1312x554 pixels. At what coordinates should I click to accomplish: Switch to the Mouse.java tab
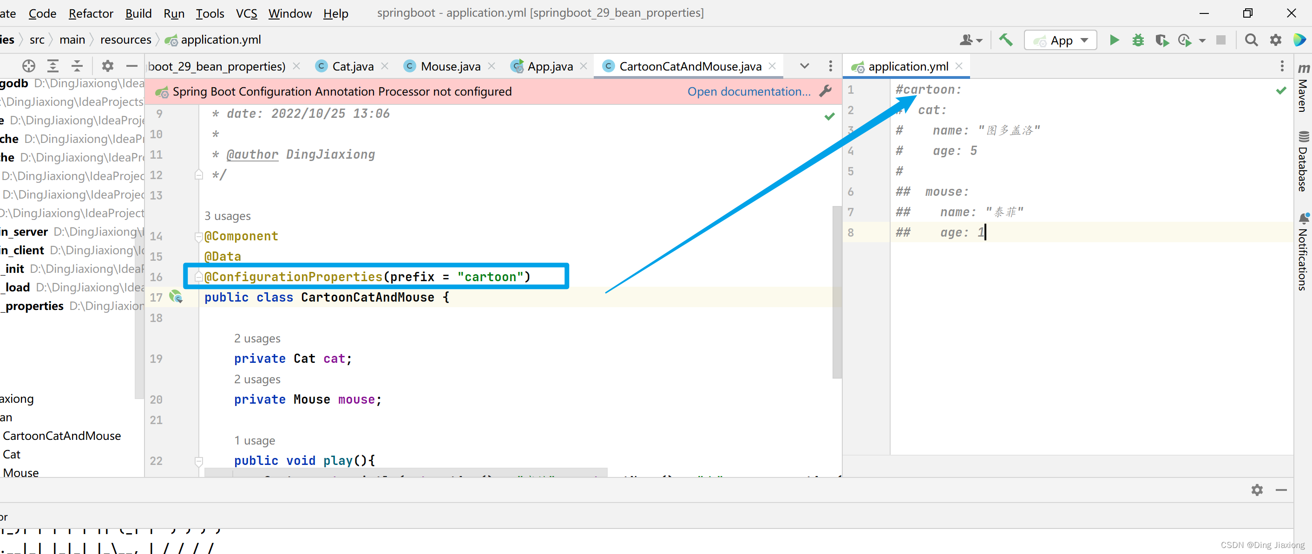[x=450, y=67]
